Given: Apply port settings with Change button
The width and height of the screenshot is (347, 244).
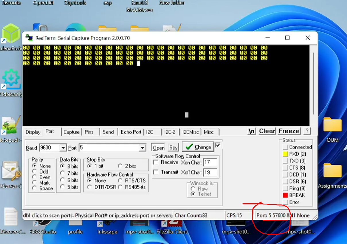Looking at the screenshot, I should coord(198,147).
